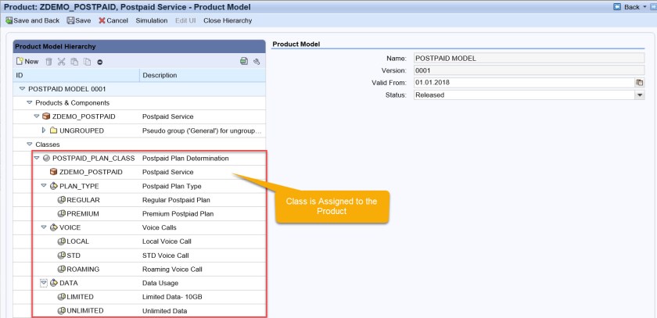Click the VOICE characteristic icon
The width and height of the screenshot is (657, 318).
(x=54, y=227)
